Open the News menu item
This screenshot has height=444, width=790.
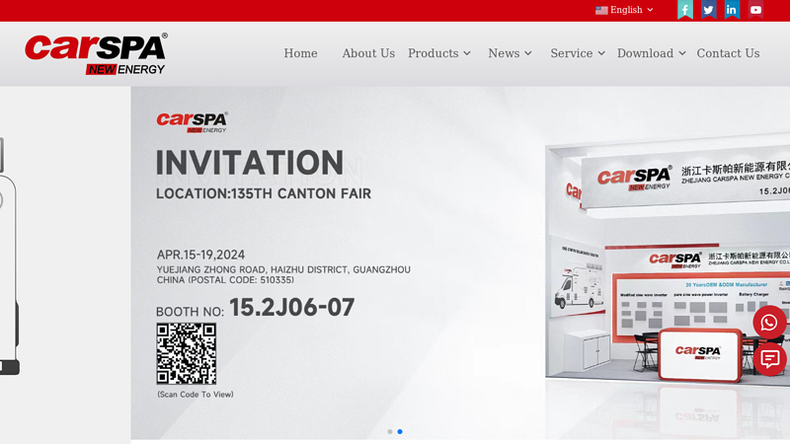pyautogui.click(x=504, y=53)
